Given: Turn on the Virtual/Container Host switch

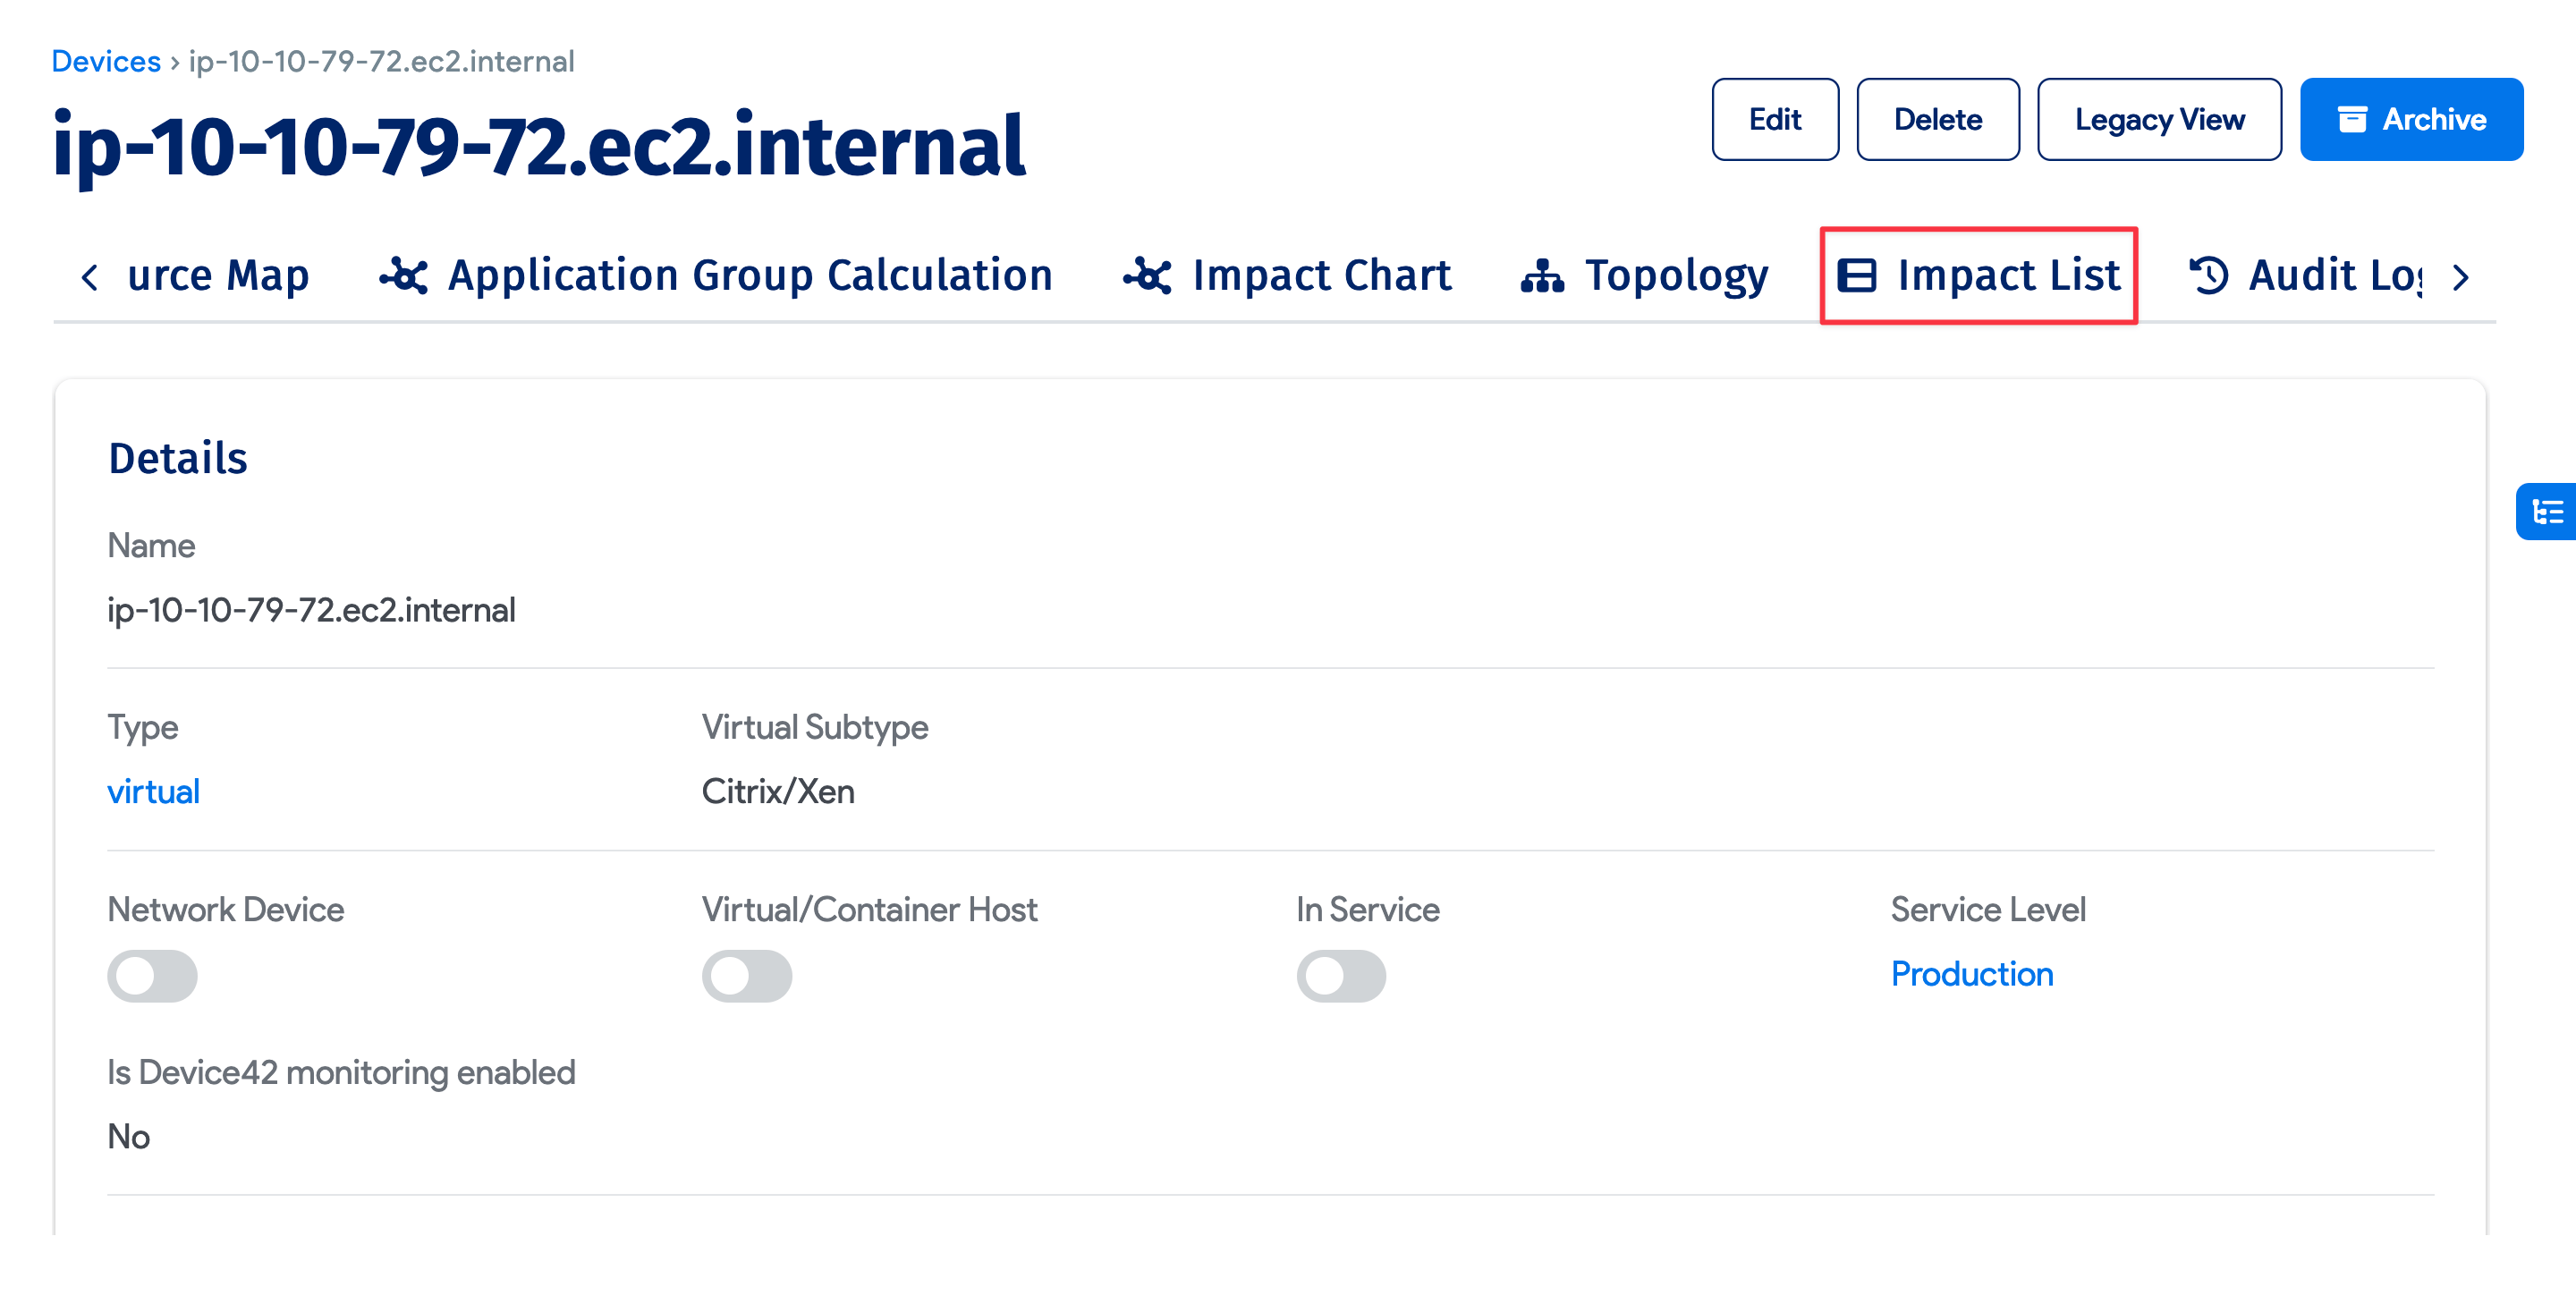Looking at the screenshot, I should tap(748, 976).
